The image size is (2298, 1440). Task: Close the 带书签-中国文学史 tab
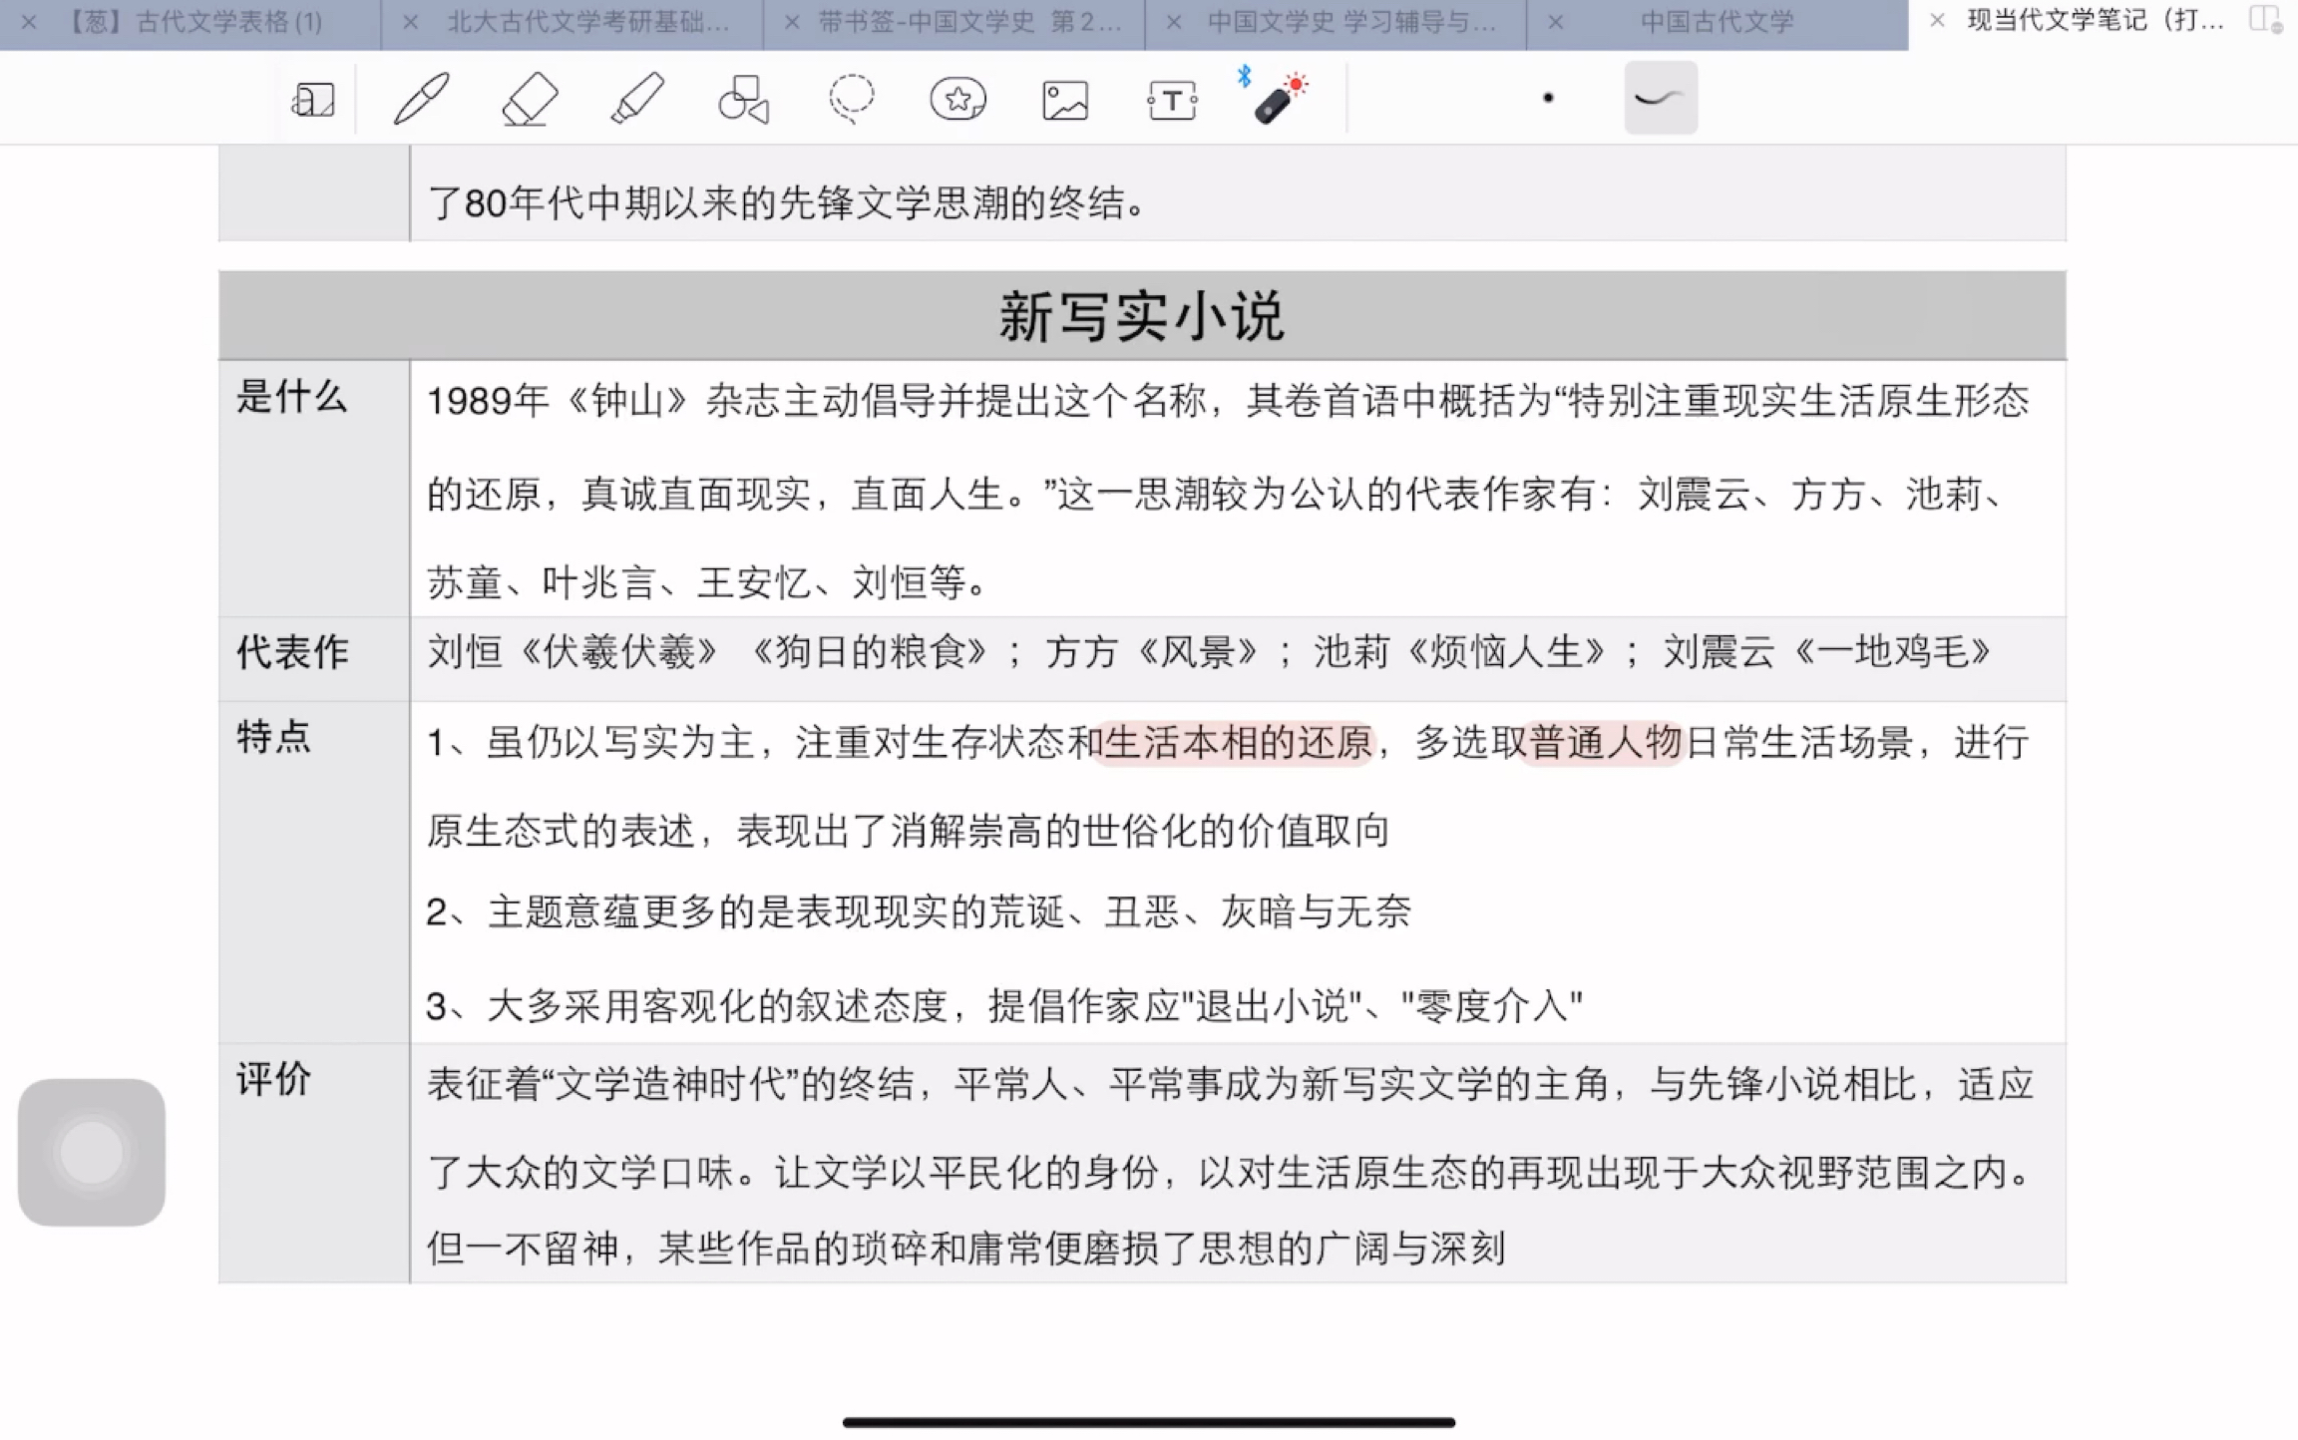[x=792, y=22]
